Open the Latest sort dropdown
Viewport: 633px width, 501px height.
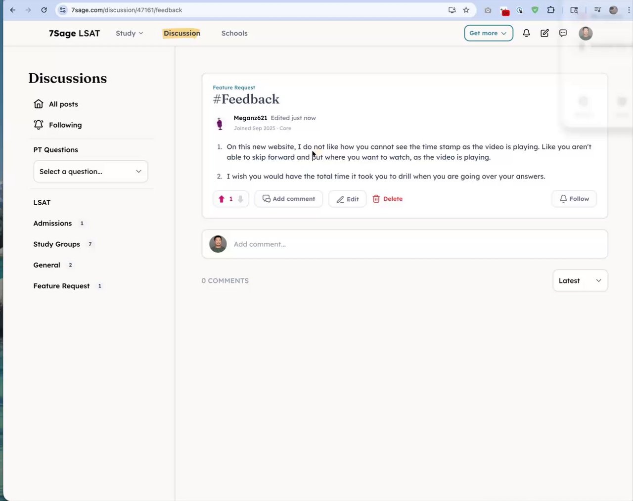(580, 280)
